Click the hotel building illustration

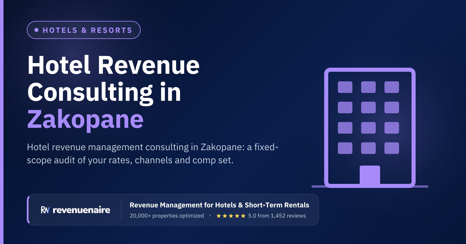point(370,128)
